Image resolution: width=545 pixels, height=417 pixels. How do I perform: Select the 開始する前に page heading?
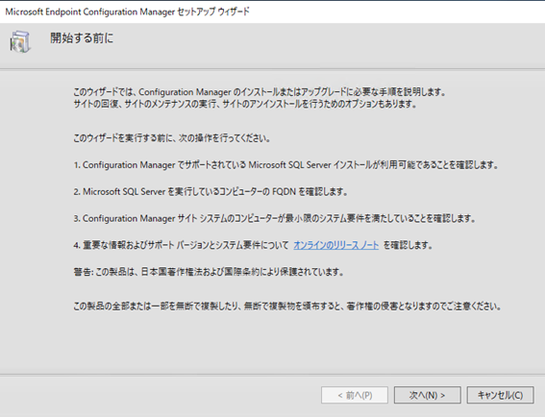coord(82,37)
